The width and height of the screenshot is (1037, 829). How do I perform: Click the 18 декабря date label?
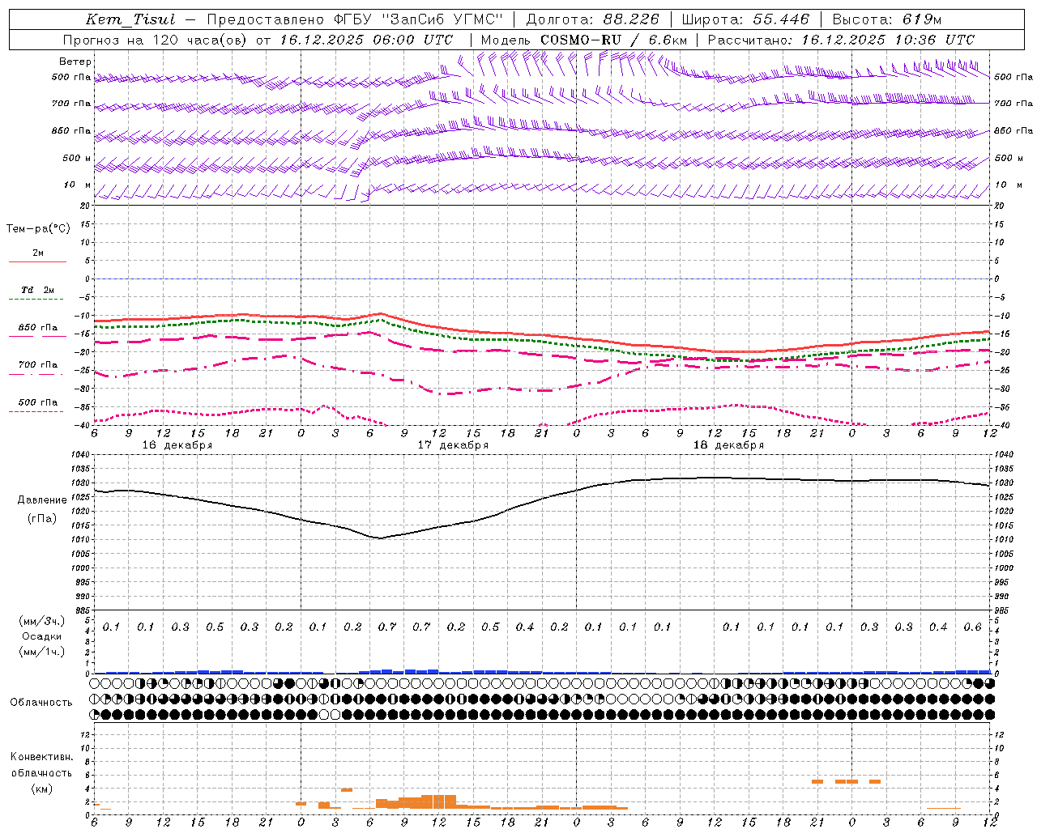click(728, 445)
